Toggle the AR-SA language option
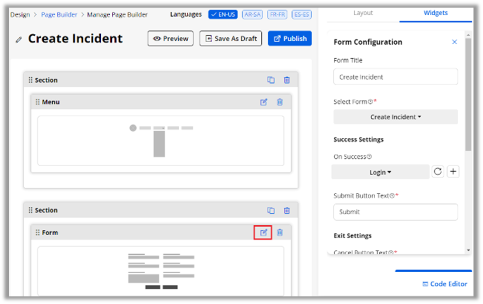 tap(252, 14)
